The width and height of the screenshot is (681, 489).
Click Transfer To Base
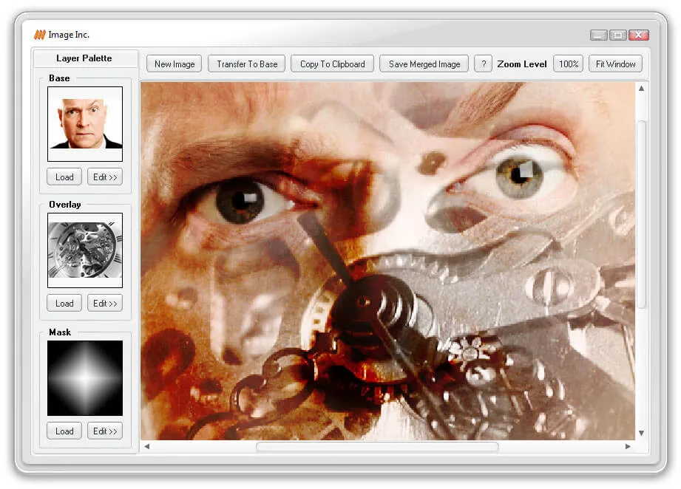(246, 64)
